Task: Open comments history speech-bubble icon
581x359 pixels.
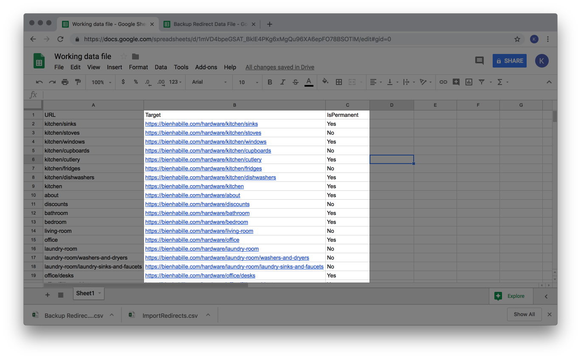Action: 479,61
